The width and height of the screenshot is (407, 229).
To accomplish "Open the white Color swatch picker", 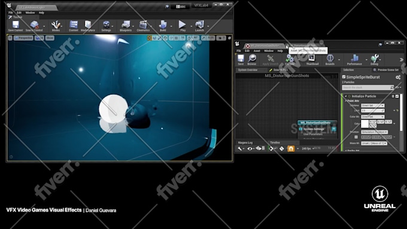I will tap(365, 124).
